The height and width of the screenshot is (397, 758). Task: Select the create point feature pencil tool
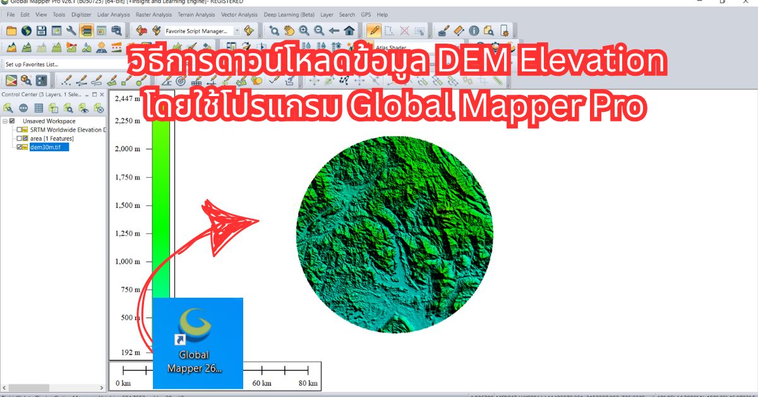click(x=68, y=80)
